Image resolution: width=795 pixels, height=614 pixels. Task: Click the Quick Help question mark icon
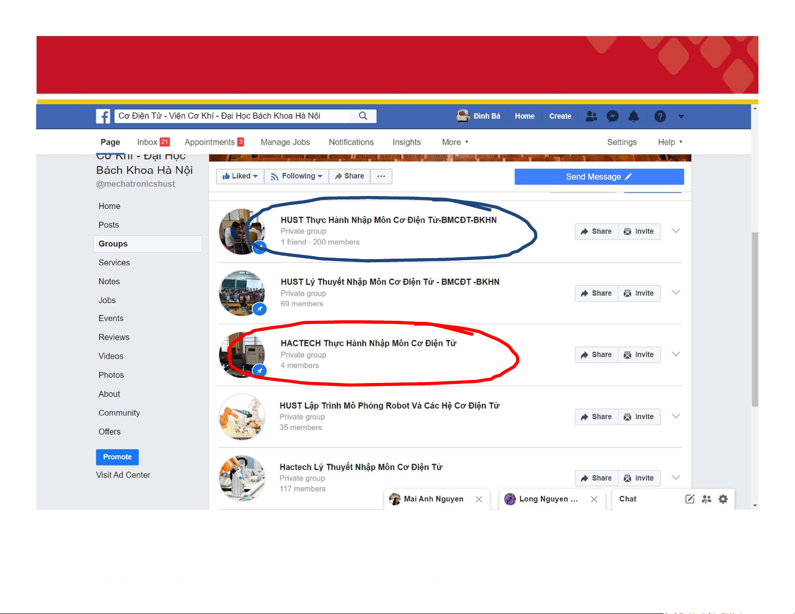click(x=660, y=116)
